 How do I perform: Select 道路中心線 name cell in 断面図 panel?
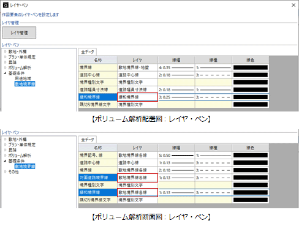(98, 163)
